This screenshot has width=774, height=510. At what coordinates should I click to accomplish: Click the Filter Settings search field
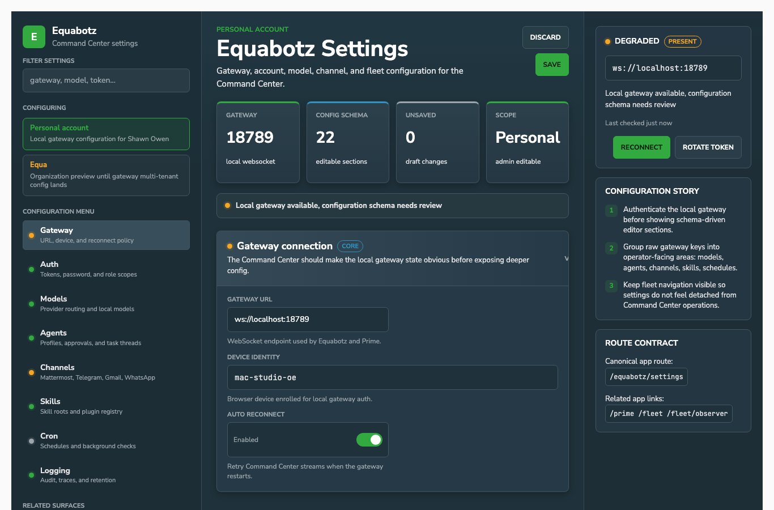pos(106,80)
